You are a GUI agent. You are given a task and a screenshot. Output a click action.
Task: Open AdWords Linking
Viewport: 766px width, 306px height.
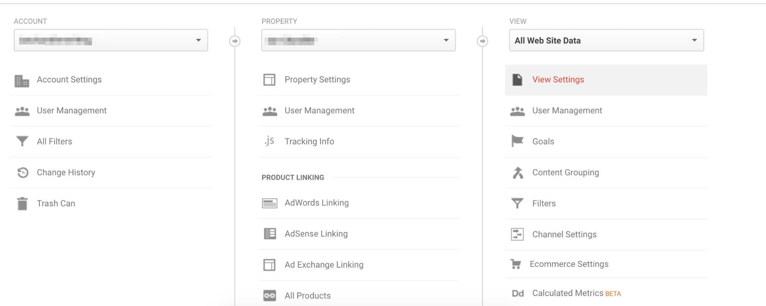point(317,203)
